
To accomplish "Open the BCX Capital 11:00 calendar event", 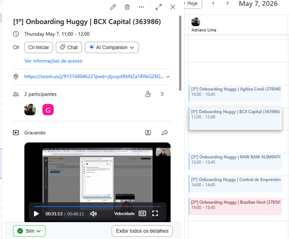I will coord(235,119).
